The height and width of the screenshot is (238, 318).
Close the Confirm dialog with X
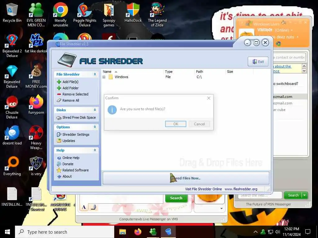pyautogui.click(x=209, y=98)
